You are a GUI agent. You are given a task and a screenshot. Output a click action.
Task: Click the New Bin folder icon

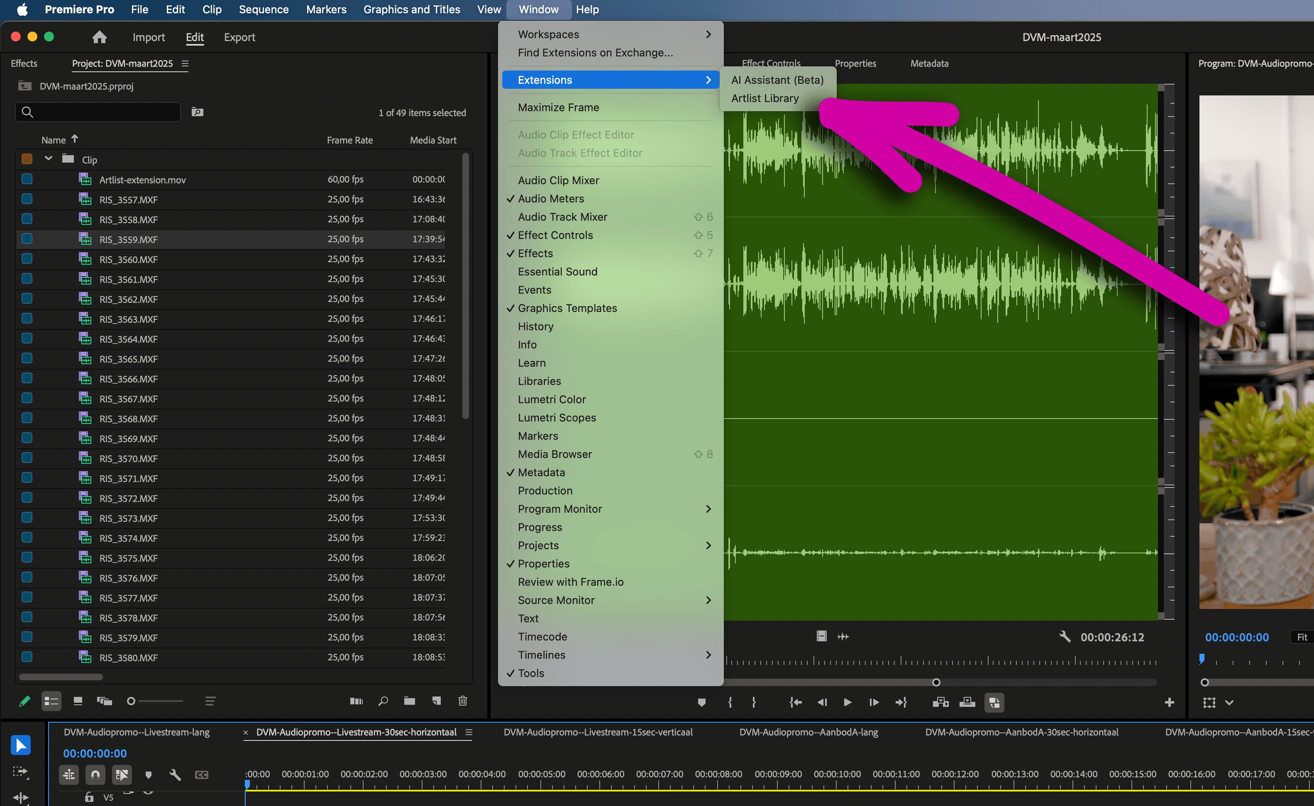(410, 701)
